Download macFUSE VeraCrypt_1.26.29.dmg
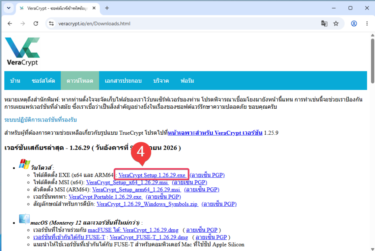The image size is (375, 251). pyautogui.click(x=133, y=230)
